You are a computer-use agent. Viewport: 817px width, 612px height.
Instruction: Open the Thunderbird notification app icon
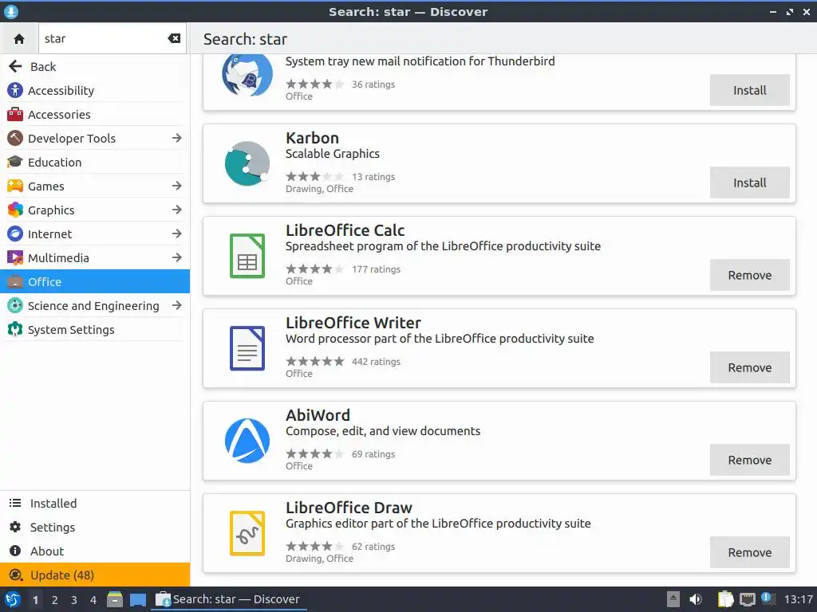247,75
